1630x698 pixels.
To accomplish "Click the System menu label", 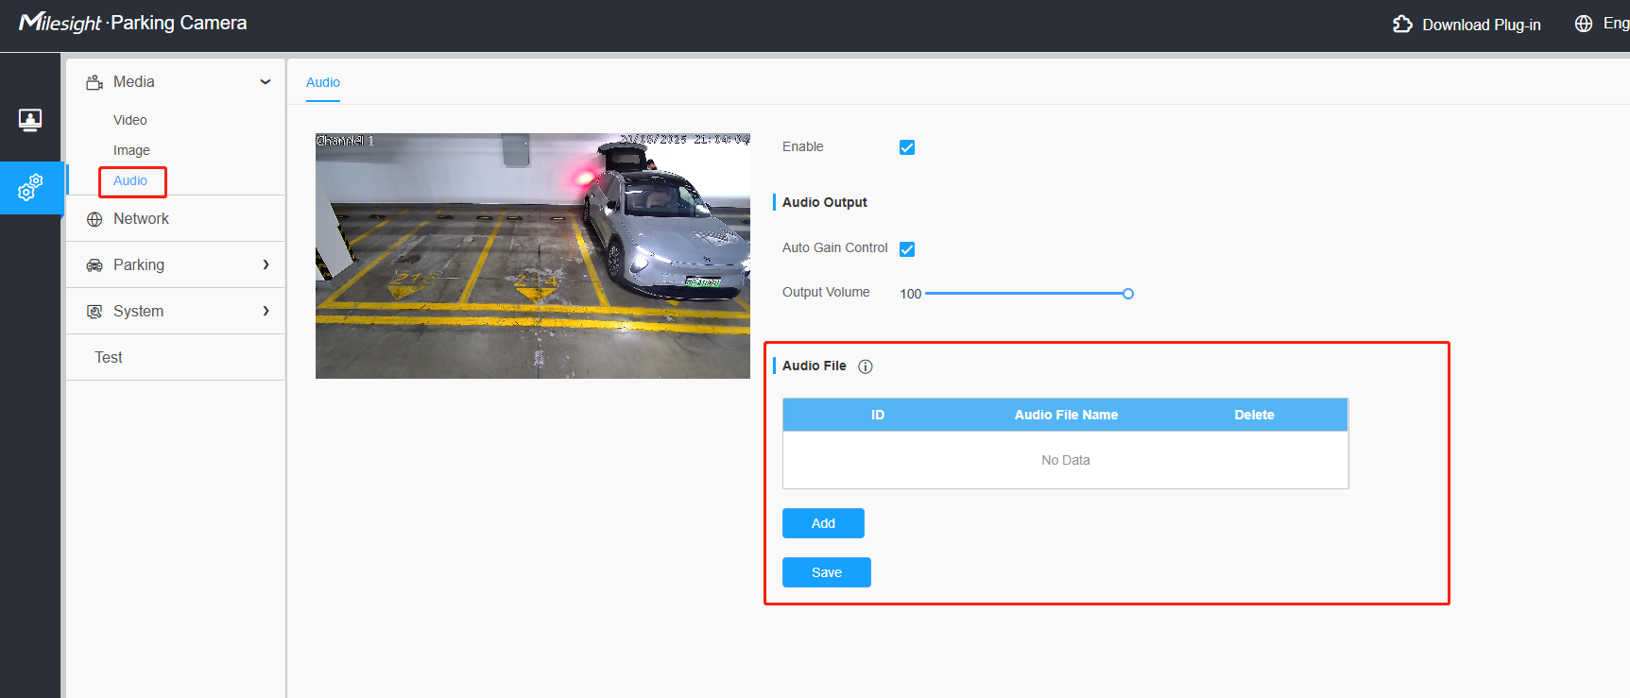I will coord(138,311).
